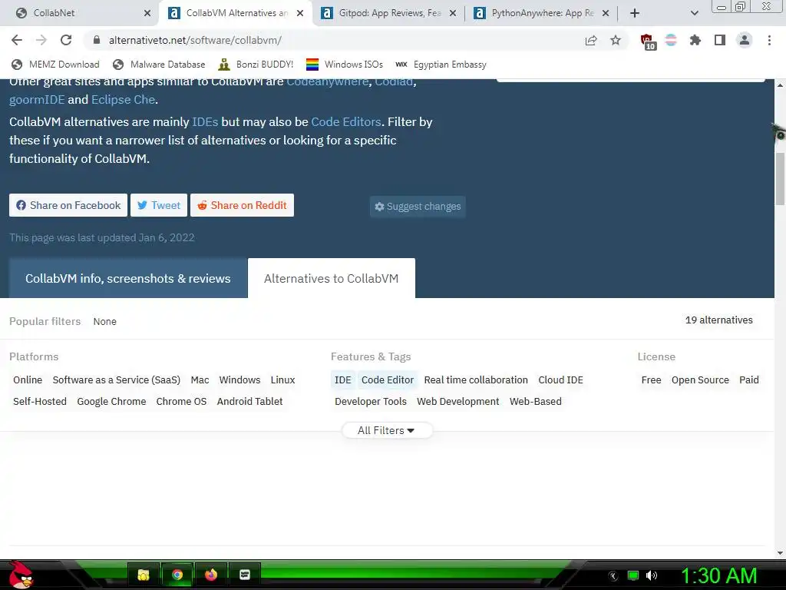Toggle the Online platform filter
The image size is (786, 590).
28,380
